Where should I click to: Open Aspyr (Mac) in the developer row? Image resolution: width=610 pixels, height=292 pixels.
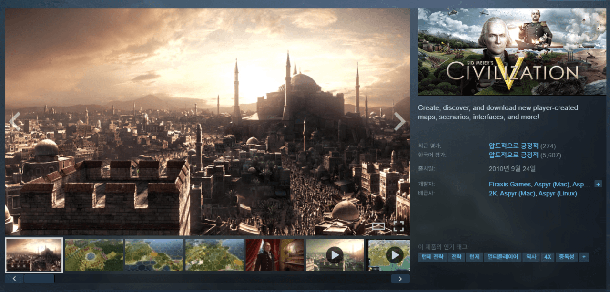click(551, 184)
